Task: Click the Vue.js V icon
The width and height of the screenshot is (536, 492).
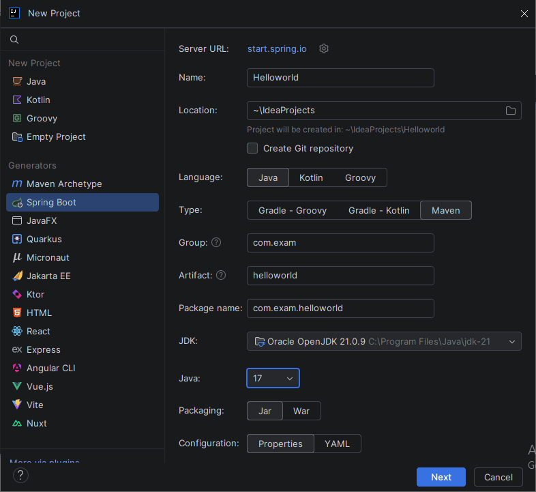Action: [x=17, y=386]
